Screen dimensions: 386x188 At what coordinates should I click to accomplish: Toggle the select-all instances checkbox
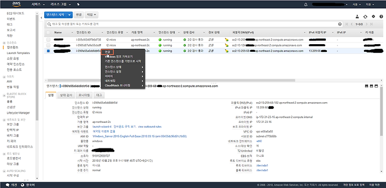(x=48, y=33)
